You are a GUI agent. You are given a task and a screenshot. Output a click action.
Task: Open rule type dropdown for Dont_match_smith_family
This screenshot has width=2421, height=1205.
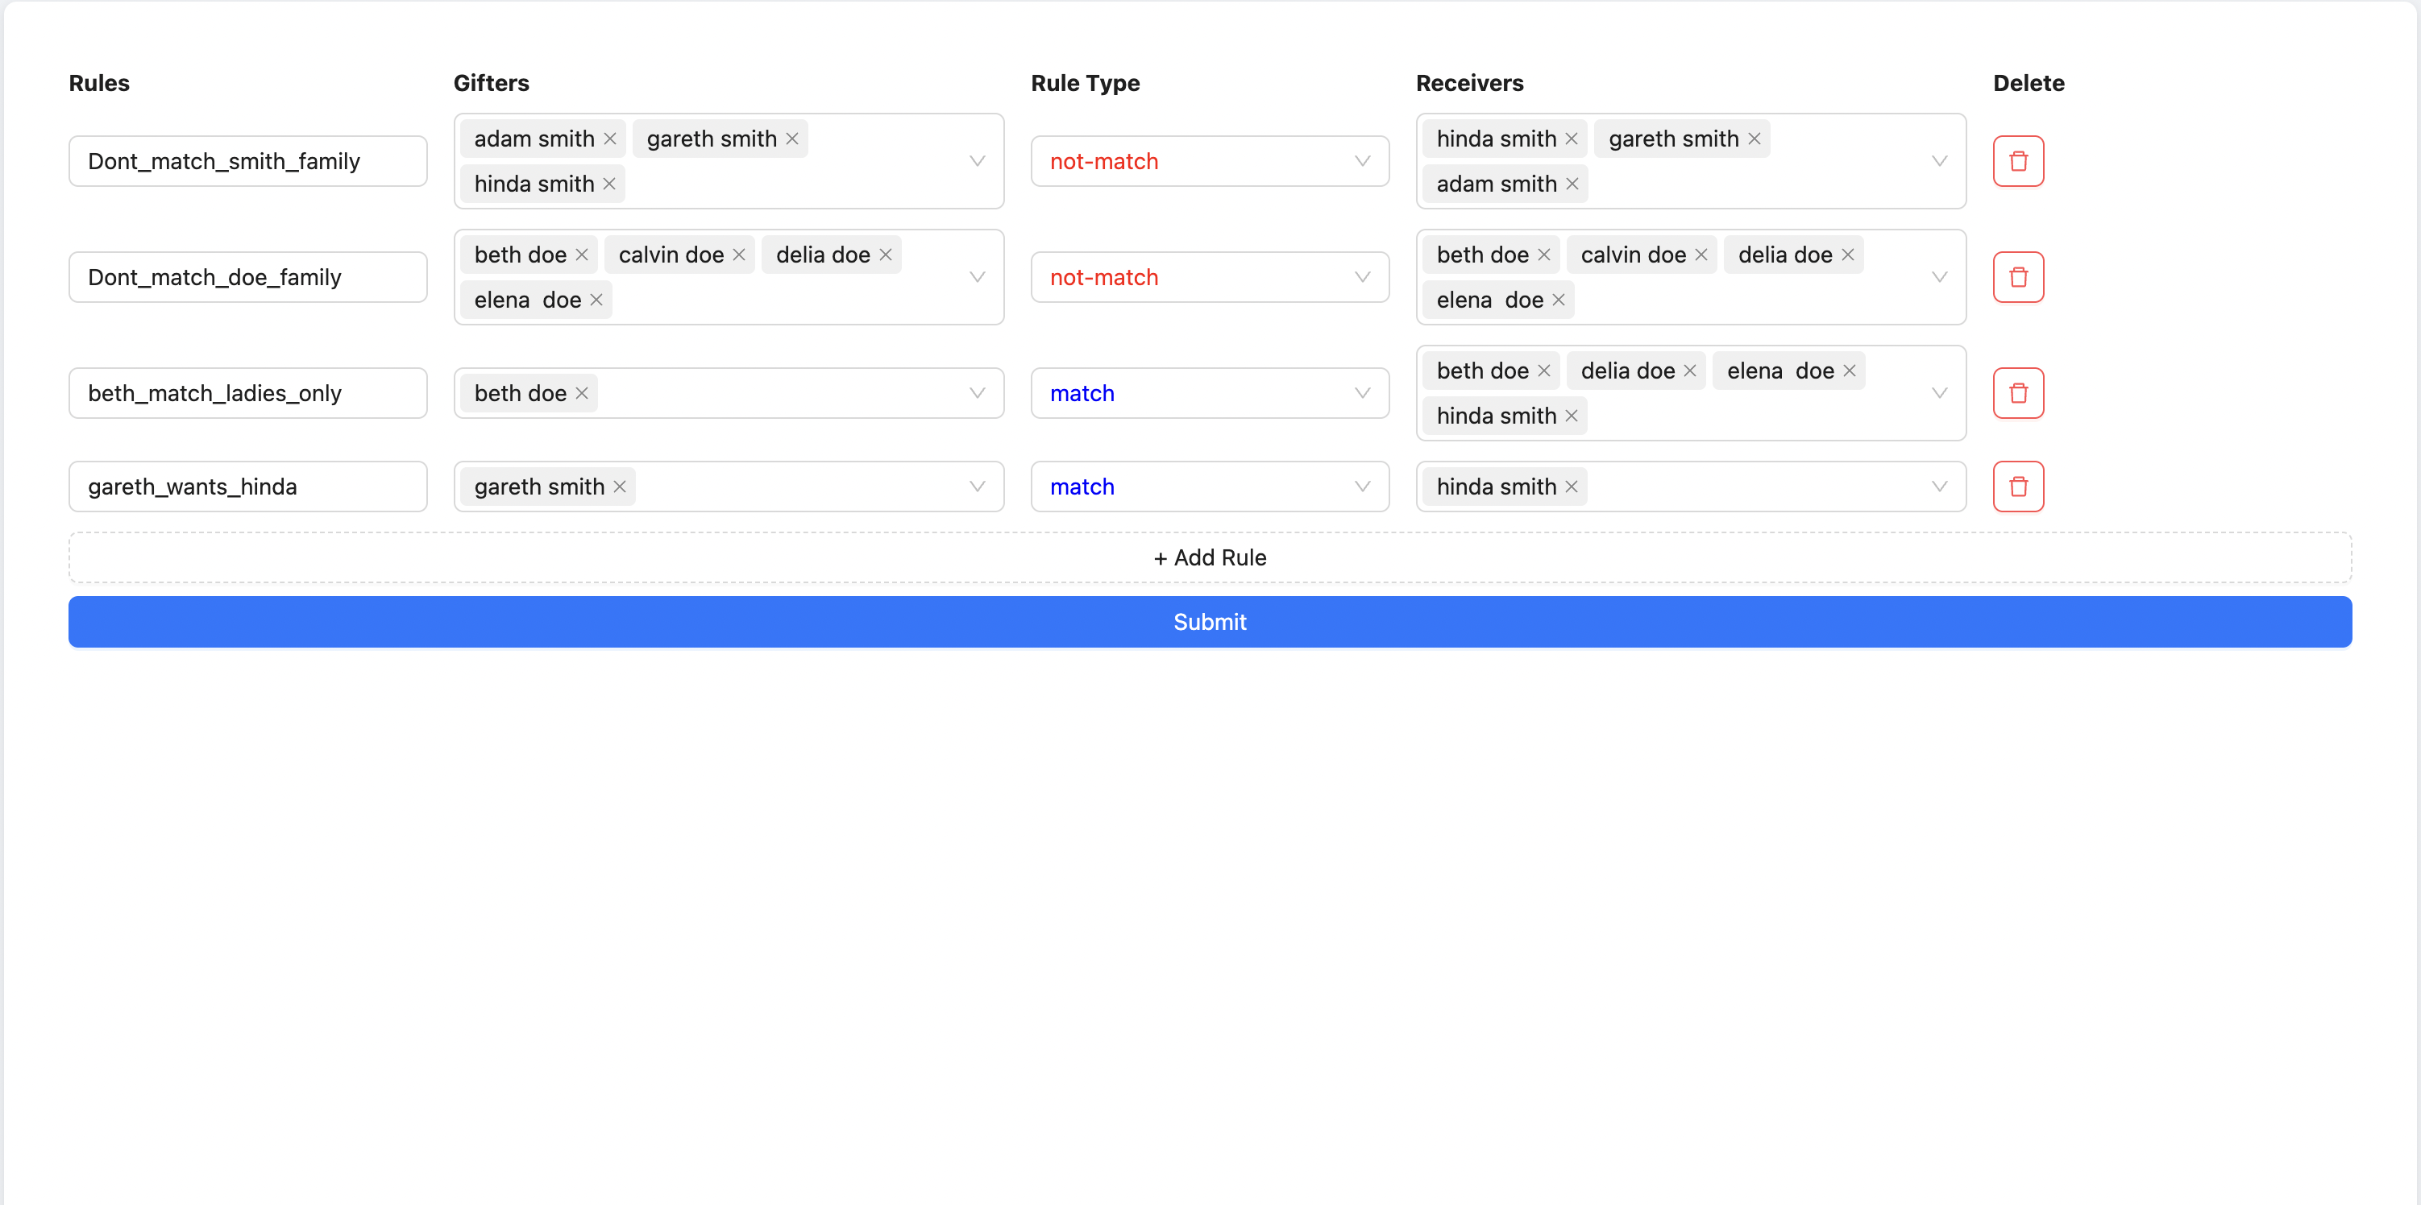pos(1209,160)
